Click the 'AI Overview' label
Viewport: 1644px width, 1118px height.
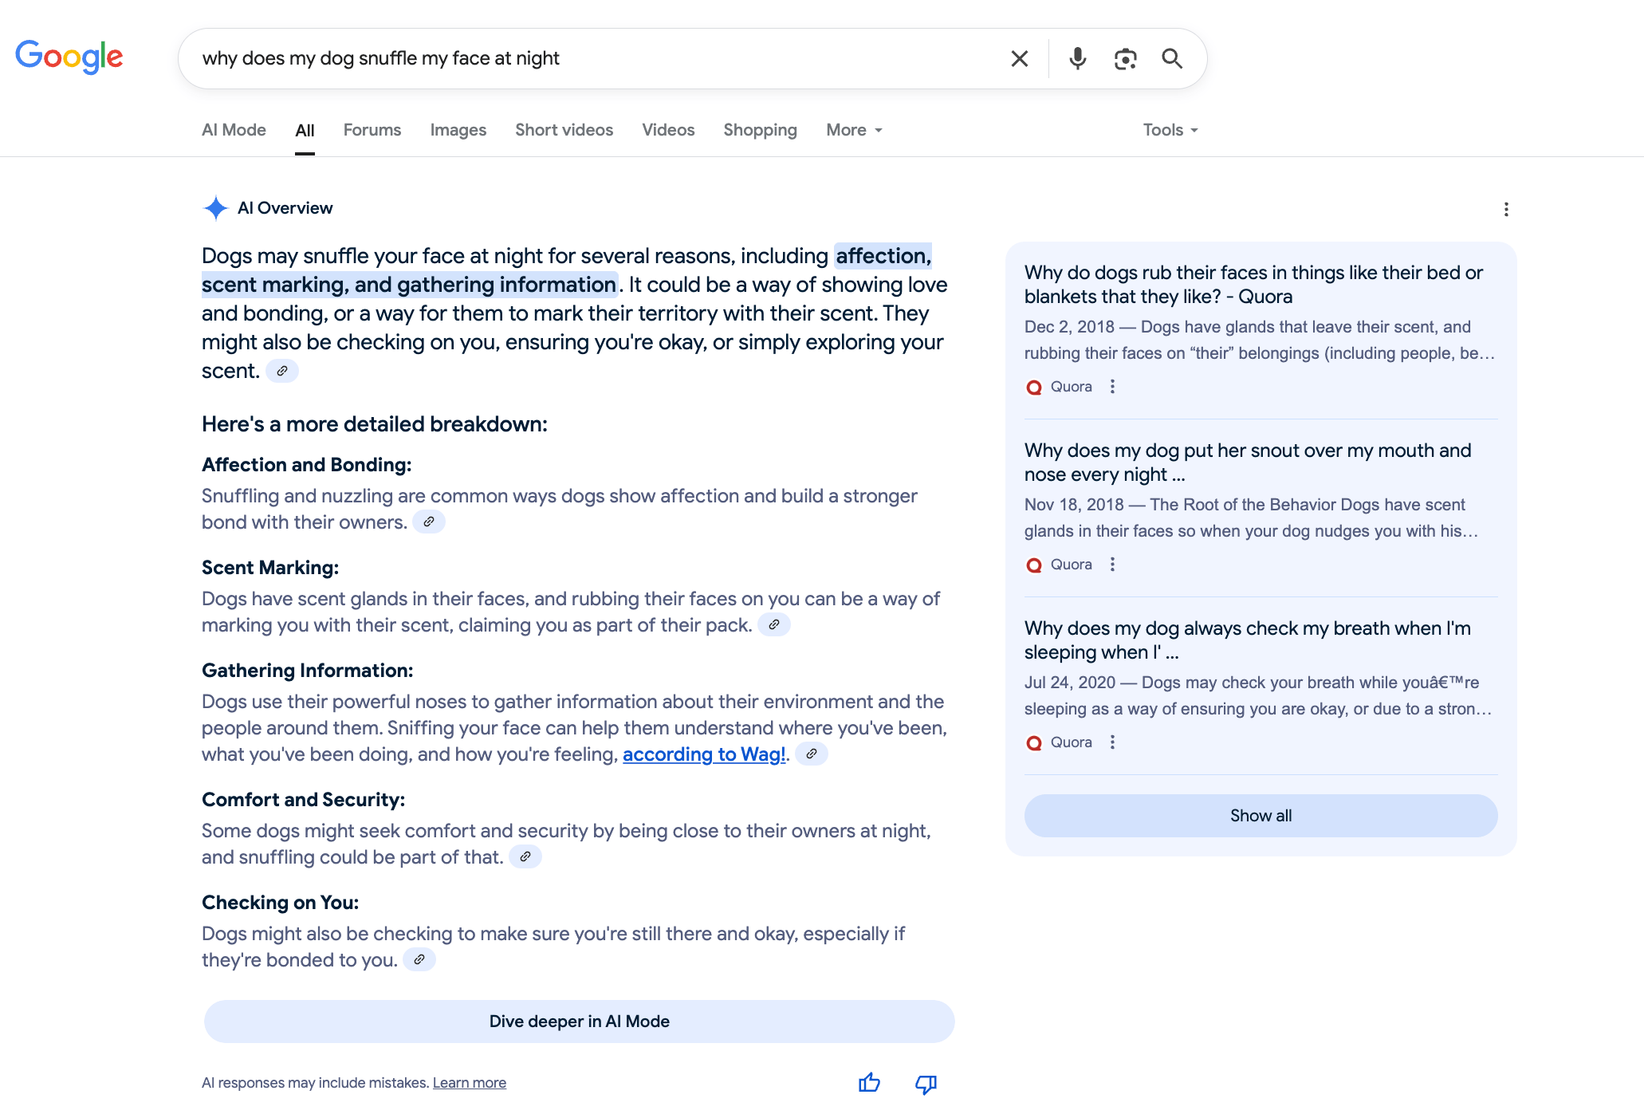285,208
